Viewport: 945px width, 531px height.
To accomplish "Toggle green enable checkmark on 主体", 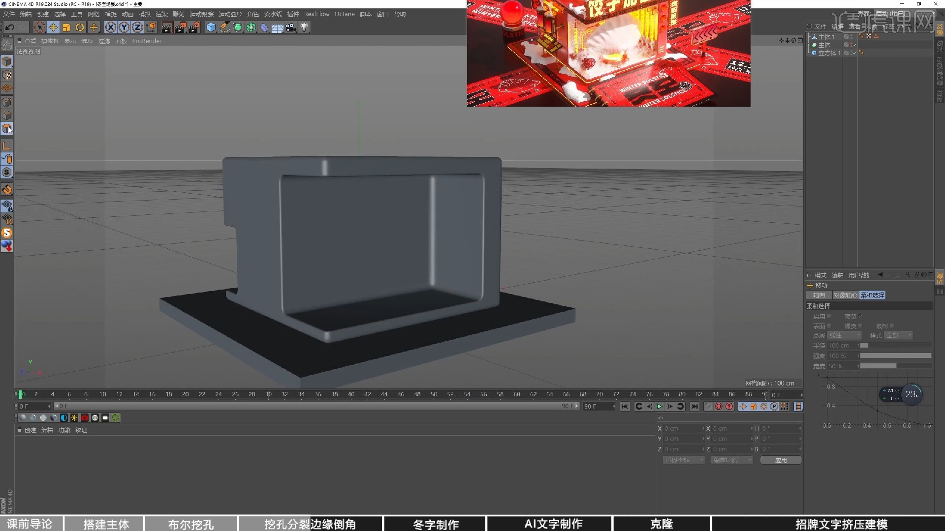I will [x=855, y=45].
